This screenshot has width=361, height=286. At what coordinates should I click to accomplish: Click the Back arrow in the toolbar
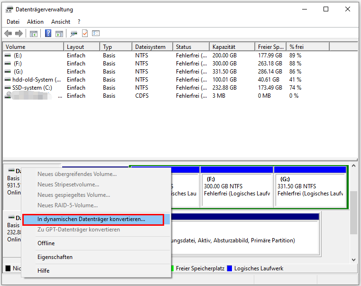tap(8, 34)
